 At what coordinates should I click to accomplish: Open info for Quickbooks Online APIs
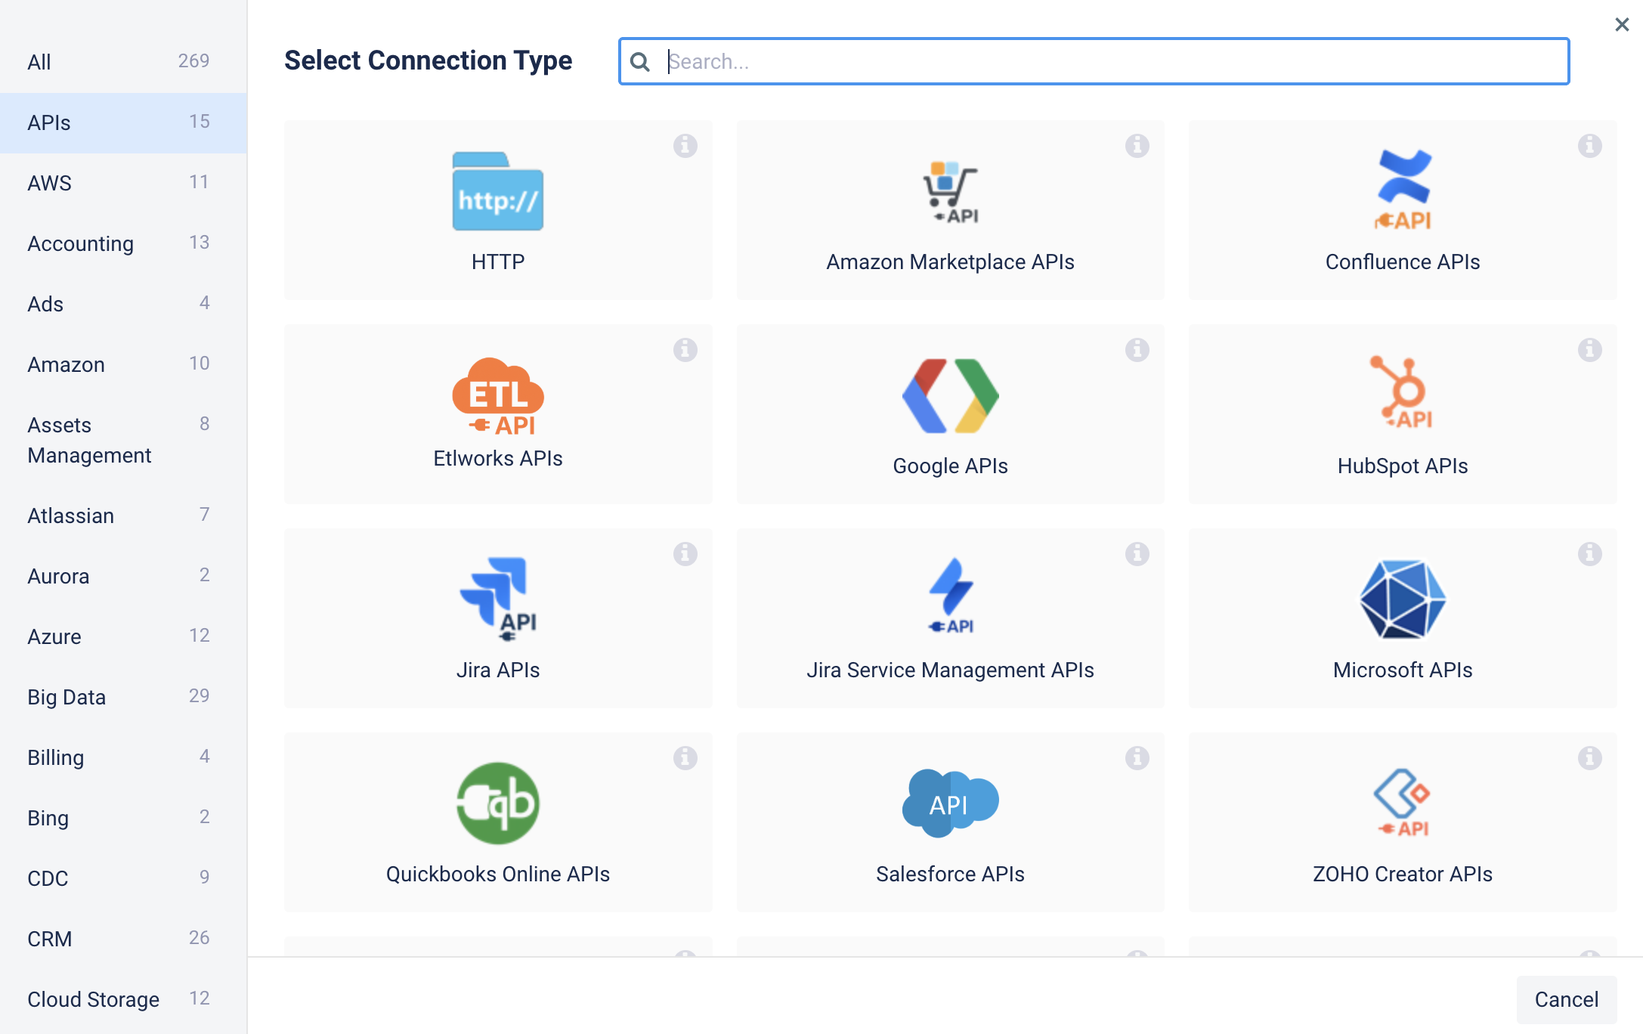tap(685, 757)
